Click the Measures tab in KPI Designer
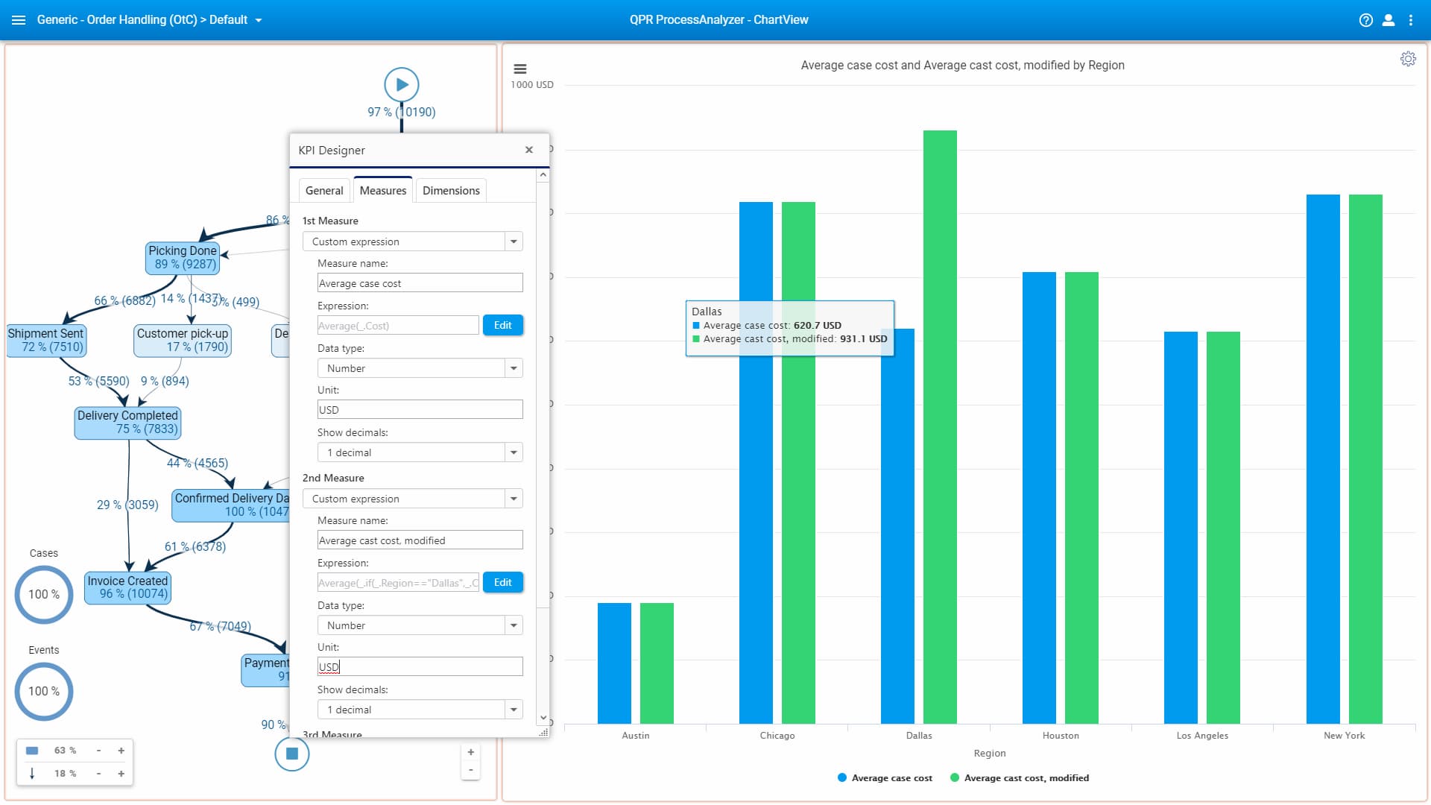1431x805 pixels. coord(382,190)
